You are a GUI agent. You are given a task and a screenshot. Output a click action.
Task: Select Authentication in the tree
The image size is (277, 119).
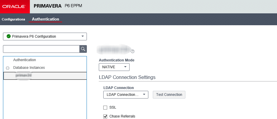[x=24, y=60]
